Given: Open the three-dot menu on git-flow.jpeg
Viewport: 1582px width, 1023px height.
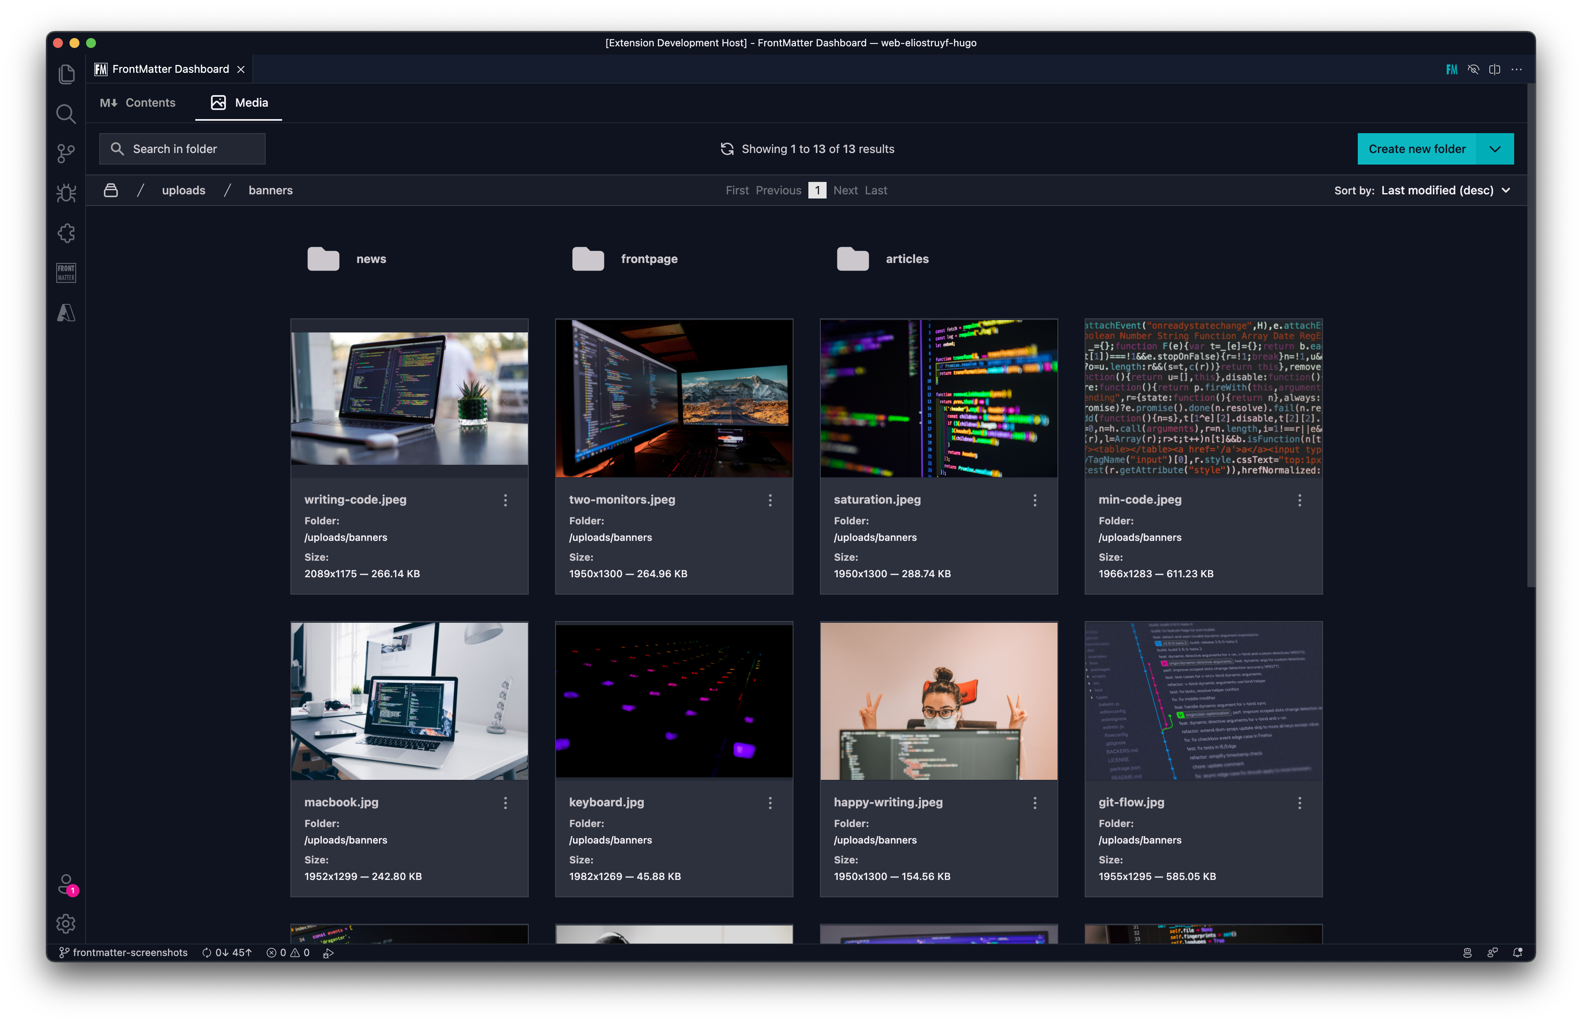Looking at the screenshot, I should 1301,803.
